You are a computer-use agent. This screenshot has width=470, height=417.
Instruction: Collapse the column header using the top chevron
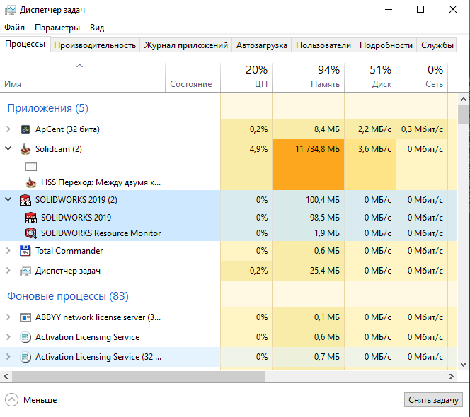coord(80,66)
